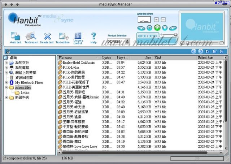The width and height of the screenshot is (231, 164).
Task: Start playback with the green play button
Action: tap(157, 27)
